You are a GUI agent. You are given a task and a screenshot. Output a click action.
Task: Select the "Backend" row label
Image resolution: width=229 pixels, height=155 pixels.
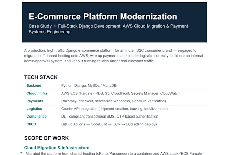click(34, 85)
